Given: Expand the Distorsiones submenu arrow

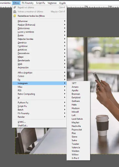Looking at the screenshot, I should pos(65,28).
